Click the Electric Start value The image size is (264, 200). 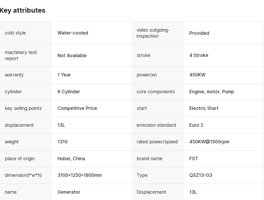(204, 108)
